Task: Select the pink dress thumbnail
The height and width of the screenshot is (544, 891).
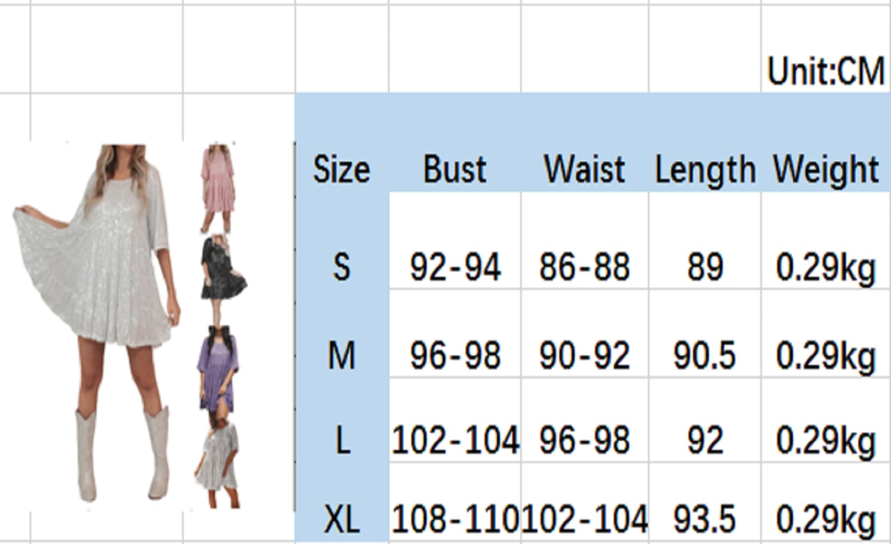Action: (x=218, y=188)
